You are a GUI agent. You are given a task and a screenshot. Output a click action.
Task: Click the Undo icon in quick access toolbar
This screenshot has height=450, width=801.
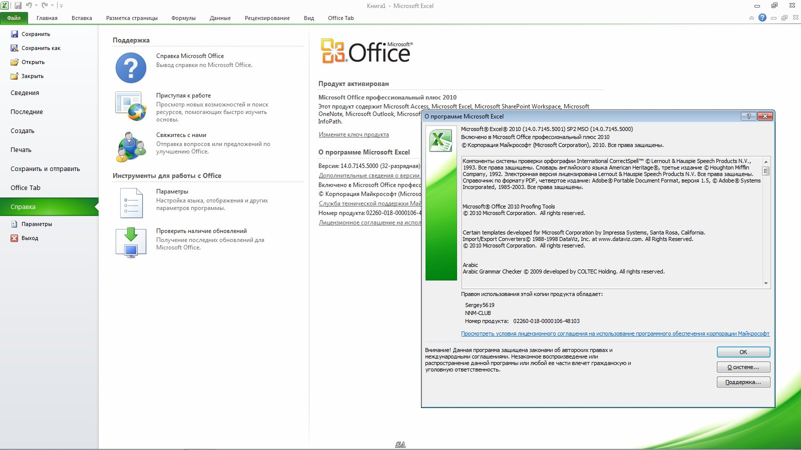click(29, 5)
